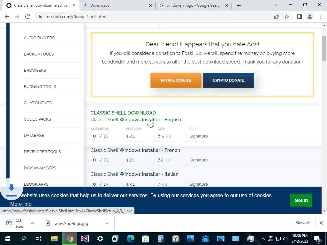Expand options for the Classic Shell download
This screenshot has height=245, width=327.
33,223
